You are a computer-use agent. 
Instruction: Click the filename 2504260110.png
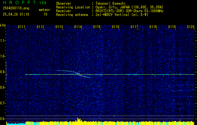point(16,8)
